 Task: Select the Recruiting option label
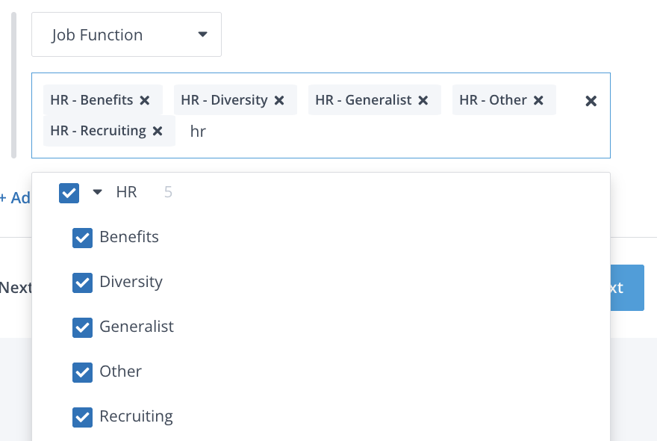point(136,416)
